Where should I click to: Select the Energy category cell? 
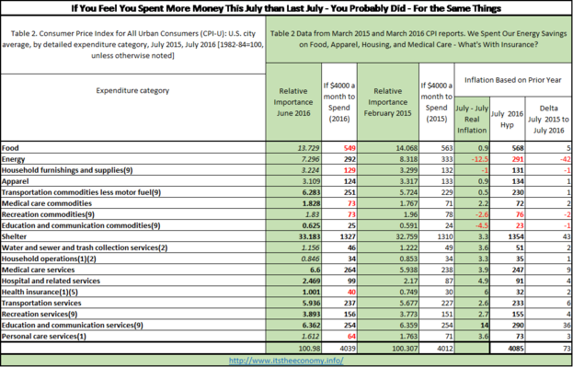pyautogui.click(x=133, y=159)
